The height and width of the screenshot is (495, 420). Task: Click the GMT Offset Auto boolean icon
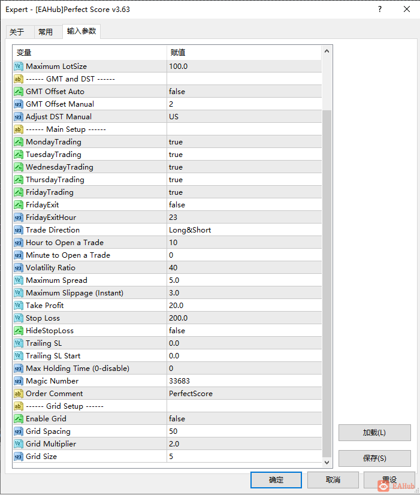(19, 92)
